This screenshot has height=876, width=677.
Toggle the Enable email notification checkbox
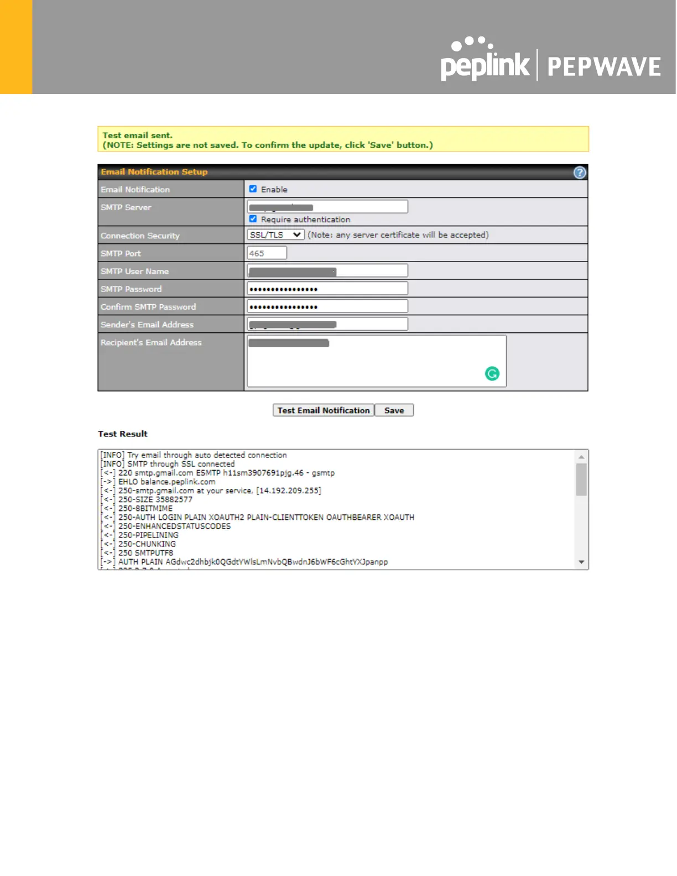coord(253,189)
